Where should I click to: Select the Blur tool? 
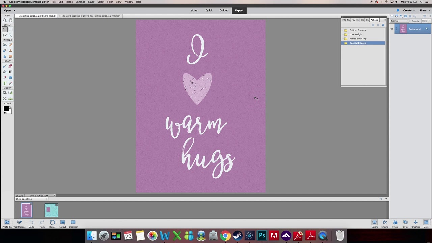point(5,56)
